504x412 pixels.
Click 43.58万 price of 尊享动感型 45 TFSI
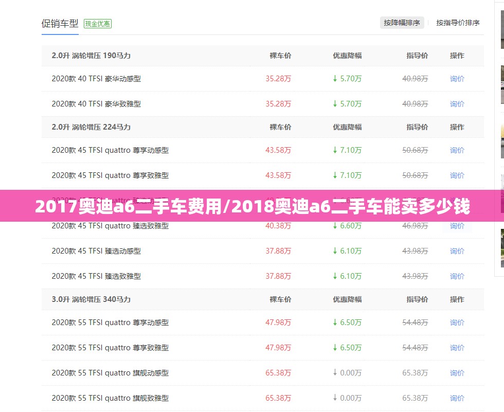(x=278, y=150)
